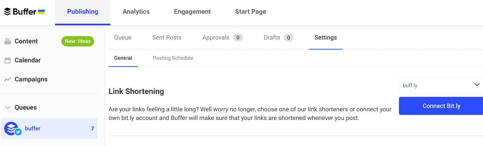This screenshot has width=483, height=146.
Task: Click the Calendar icon in sidebar
Action: tap(8, 60)
